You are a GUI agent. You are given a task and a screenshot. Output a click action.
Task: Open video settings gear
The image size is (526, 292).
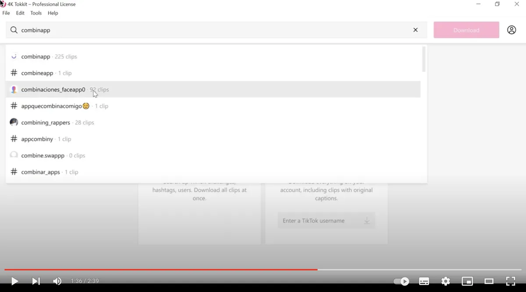(x=446, y=281)
